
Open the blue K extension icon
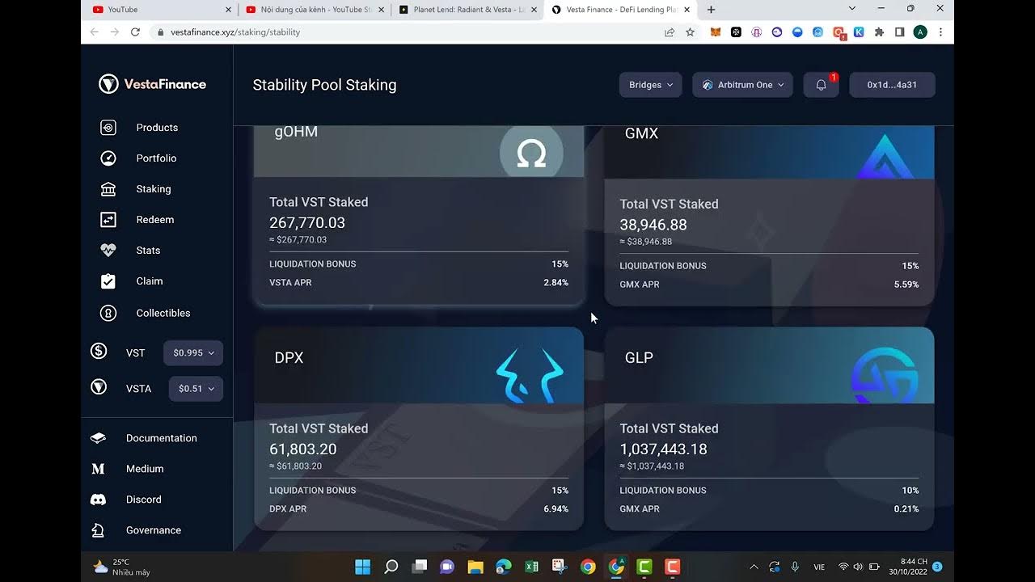click(x=859, y=32)
